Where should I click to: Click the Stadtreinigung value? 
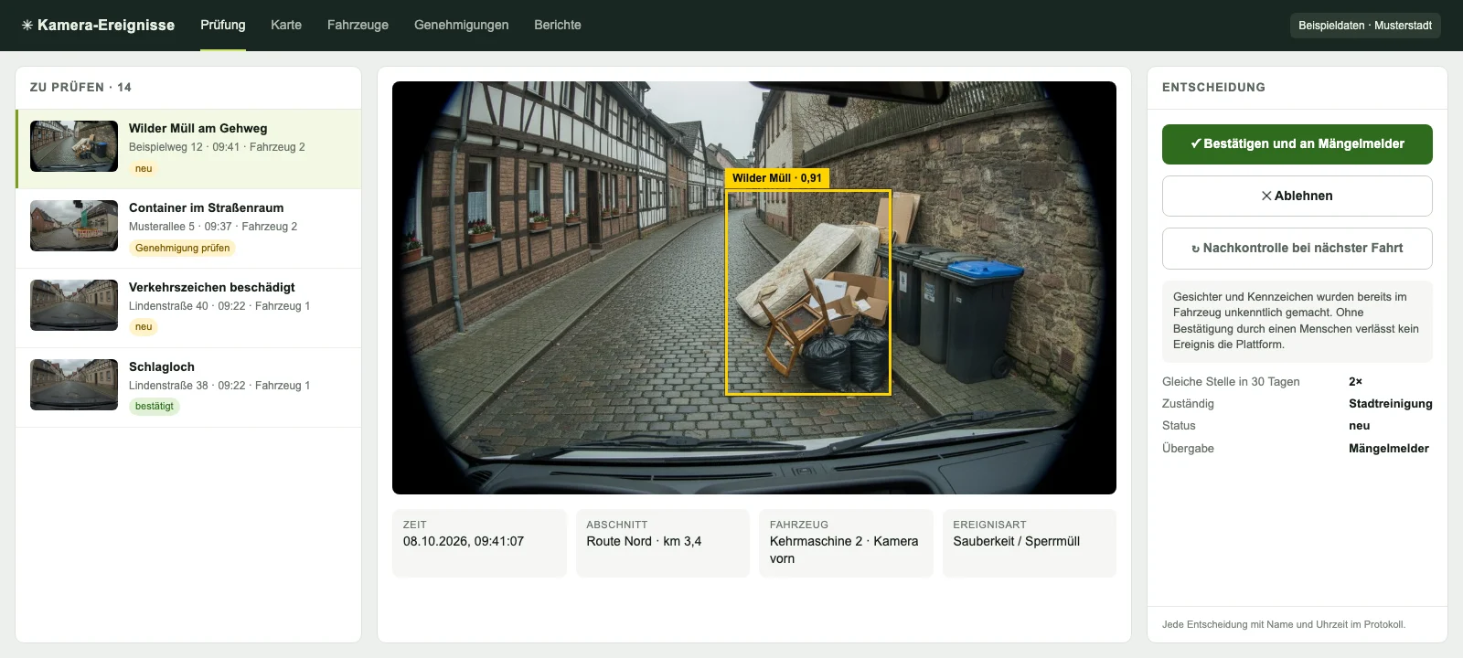[x=1391, y=404]
